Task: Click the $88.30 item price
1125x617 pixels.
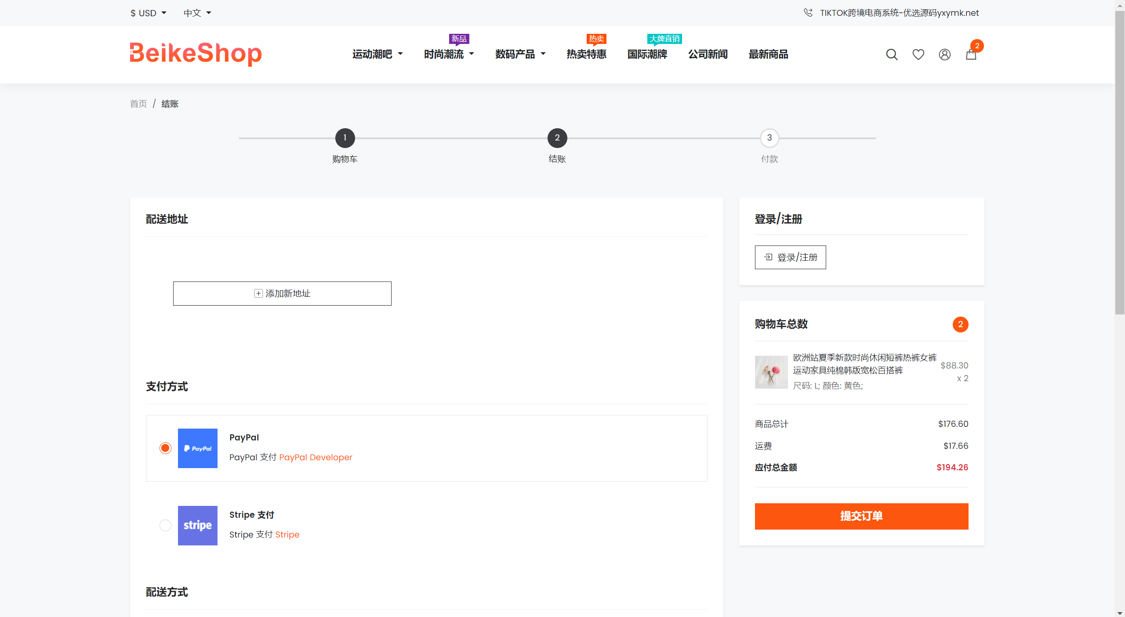Action: (x=954, y=365)
